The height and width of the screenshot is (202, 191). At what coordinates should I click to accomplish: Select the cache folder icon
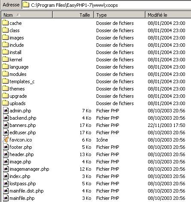6,23
